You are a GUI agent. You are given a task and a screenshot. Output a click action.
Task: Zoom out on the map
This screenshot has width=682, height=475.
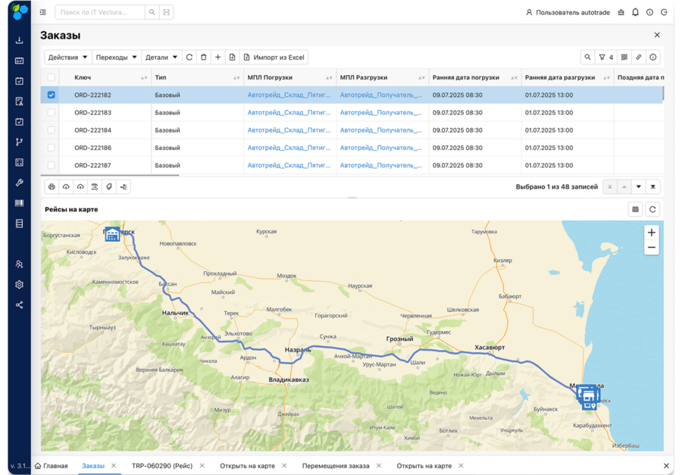(x=651, y=248)
